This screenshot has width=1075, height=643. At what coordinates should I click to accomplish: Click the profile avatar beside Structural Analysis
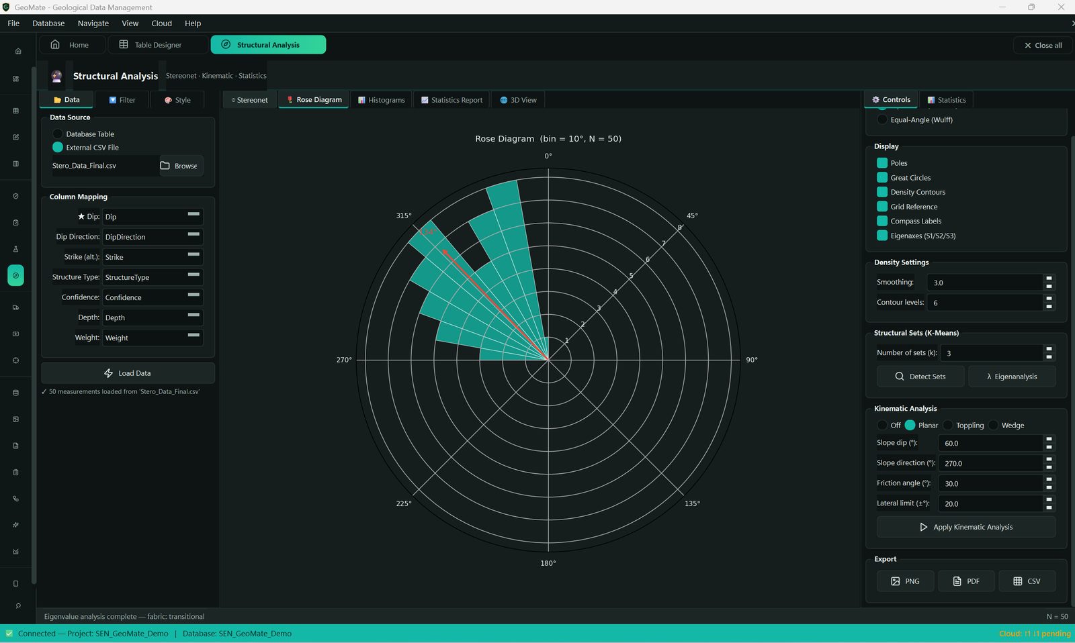pos(56,76)
